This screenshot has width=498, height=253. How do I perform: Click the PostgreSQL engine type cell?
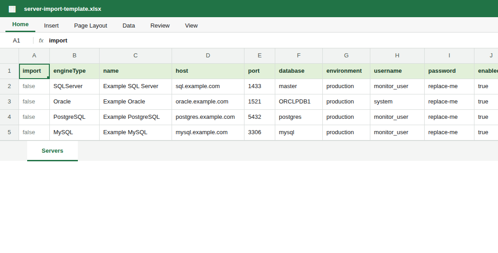(x=74, y=117)
